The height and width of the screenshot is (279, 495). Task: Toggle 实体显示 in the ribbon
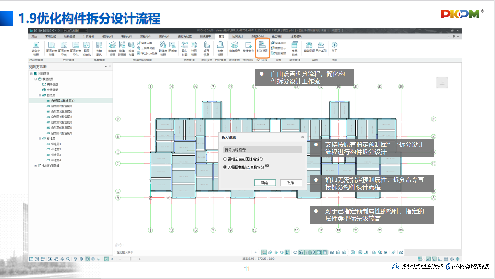tap(278, 43)
